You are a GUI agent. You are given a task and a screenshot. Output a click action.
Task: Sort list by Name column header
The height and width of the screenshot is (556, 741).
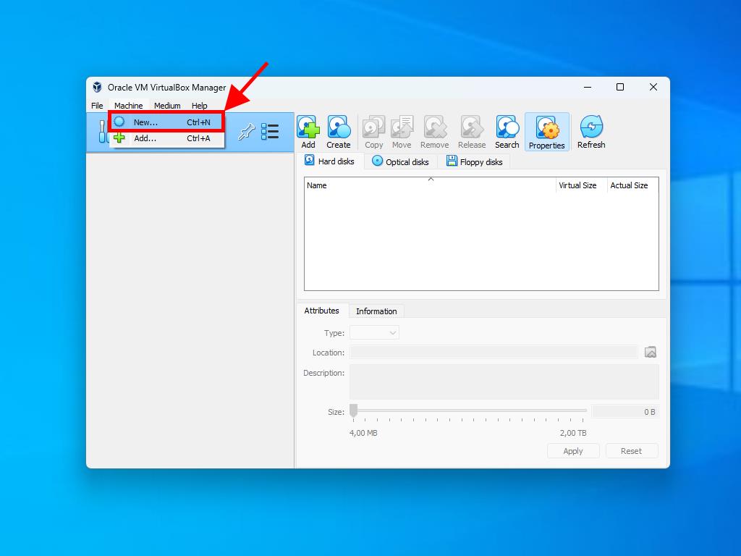click(429, 186)
